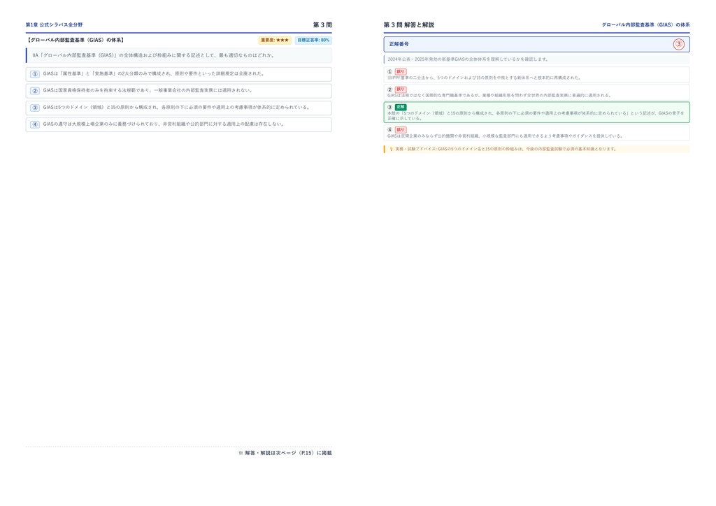Click the advice text 実務・試験アドバイス: GIASの5つのドメイン名
Image resolution: width=716 pixels, height=506 pixels.
(506, 149)
